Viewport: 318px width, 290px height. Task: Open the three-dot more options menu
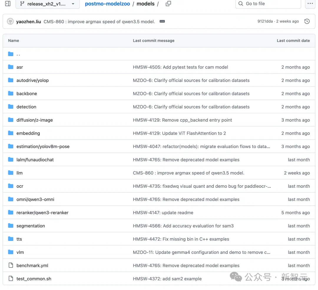coord(310,4)
